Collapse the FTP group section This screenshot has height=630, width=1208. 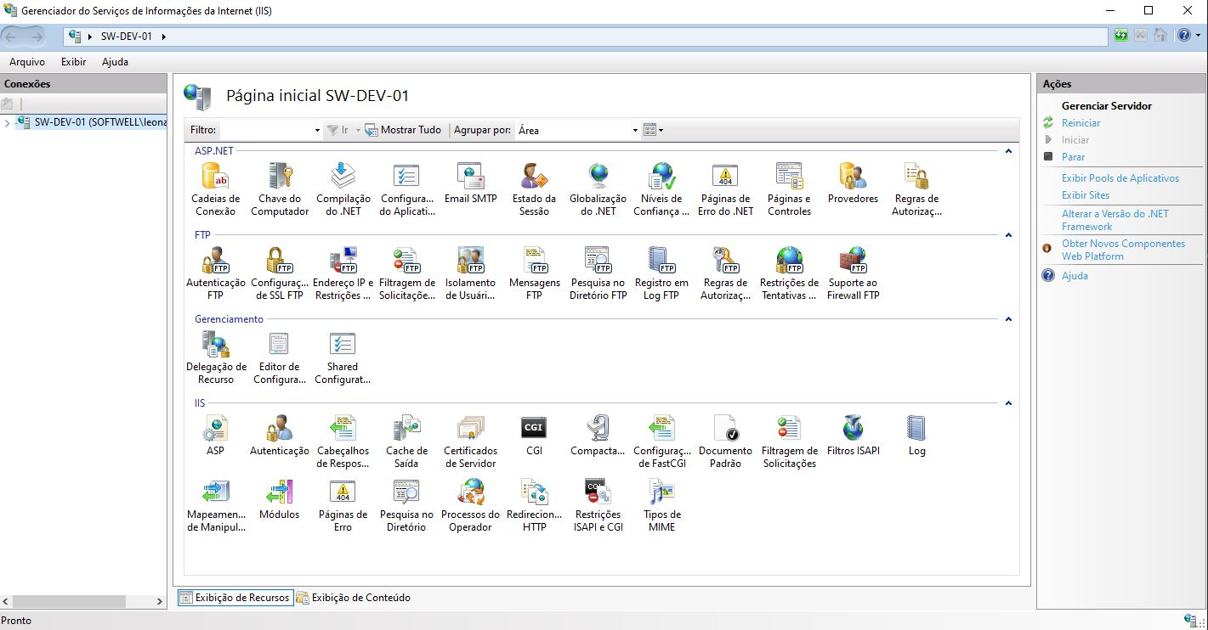[1008, 235]
